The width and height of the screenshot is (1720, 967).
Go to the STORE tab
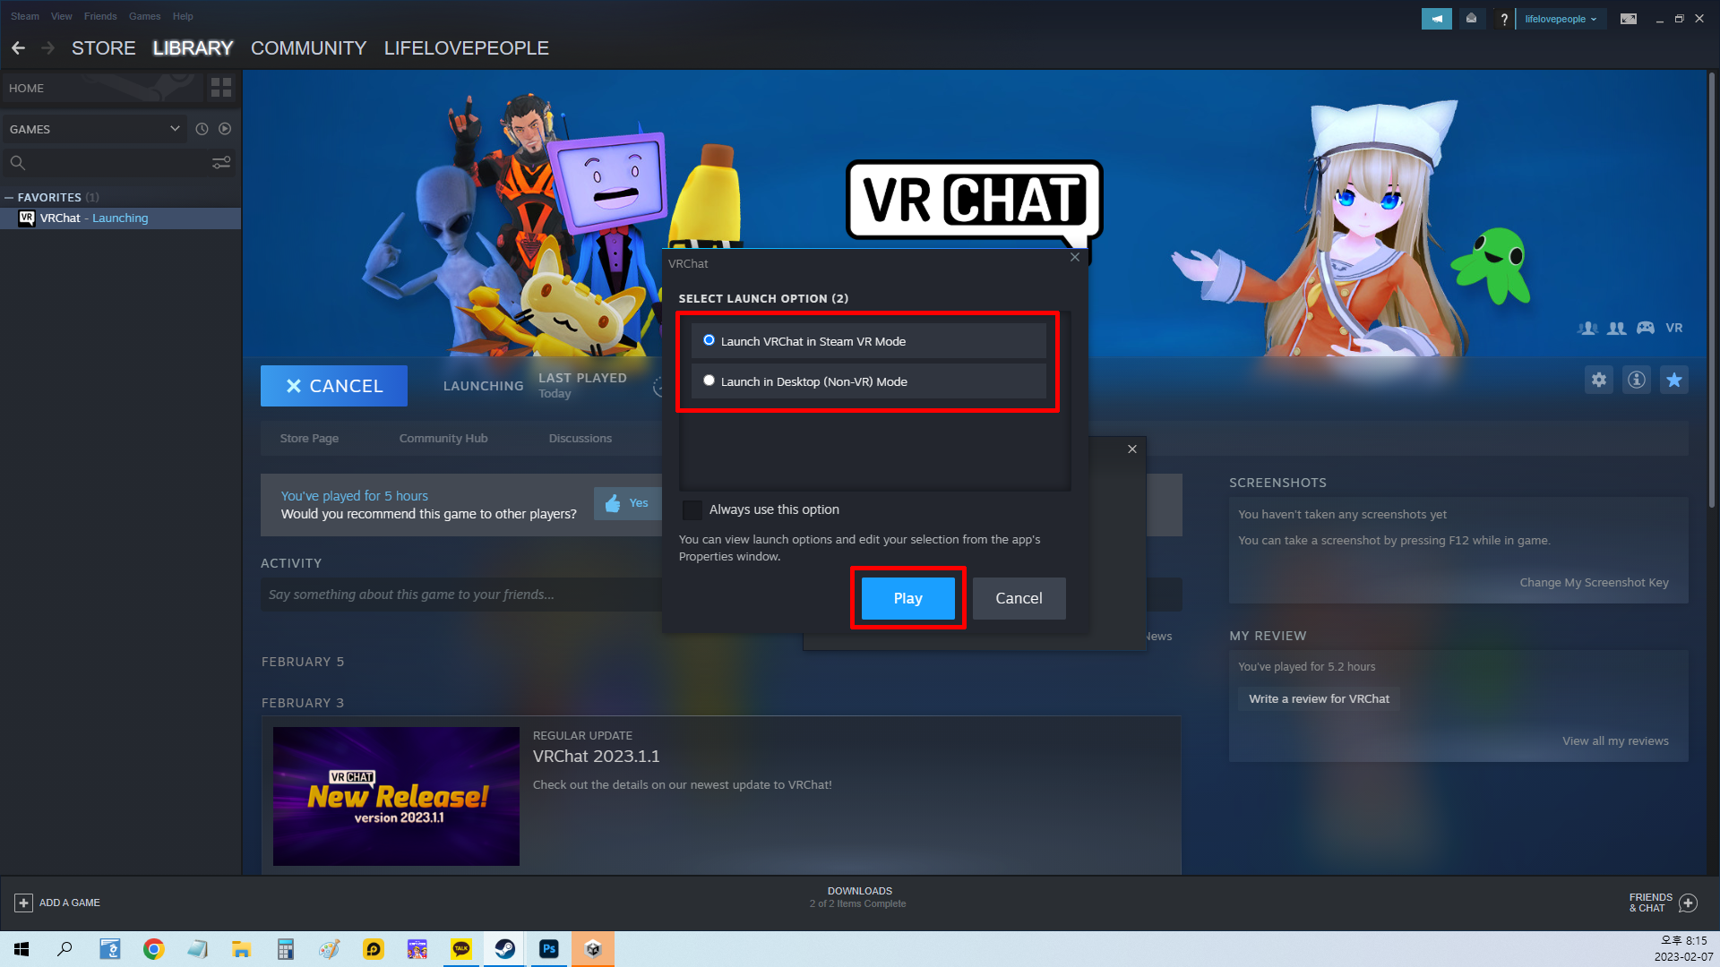click(x=104, y=48)
